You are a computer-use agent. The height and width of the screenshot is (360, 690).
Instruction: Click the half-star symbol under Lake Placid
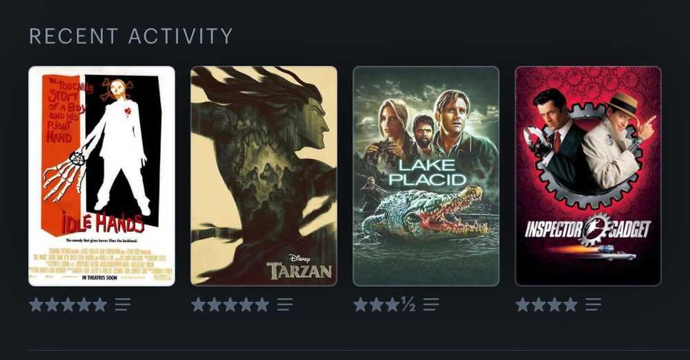(408, 305)
